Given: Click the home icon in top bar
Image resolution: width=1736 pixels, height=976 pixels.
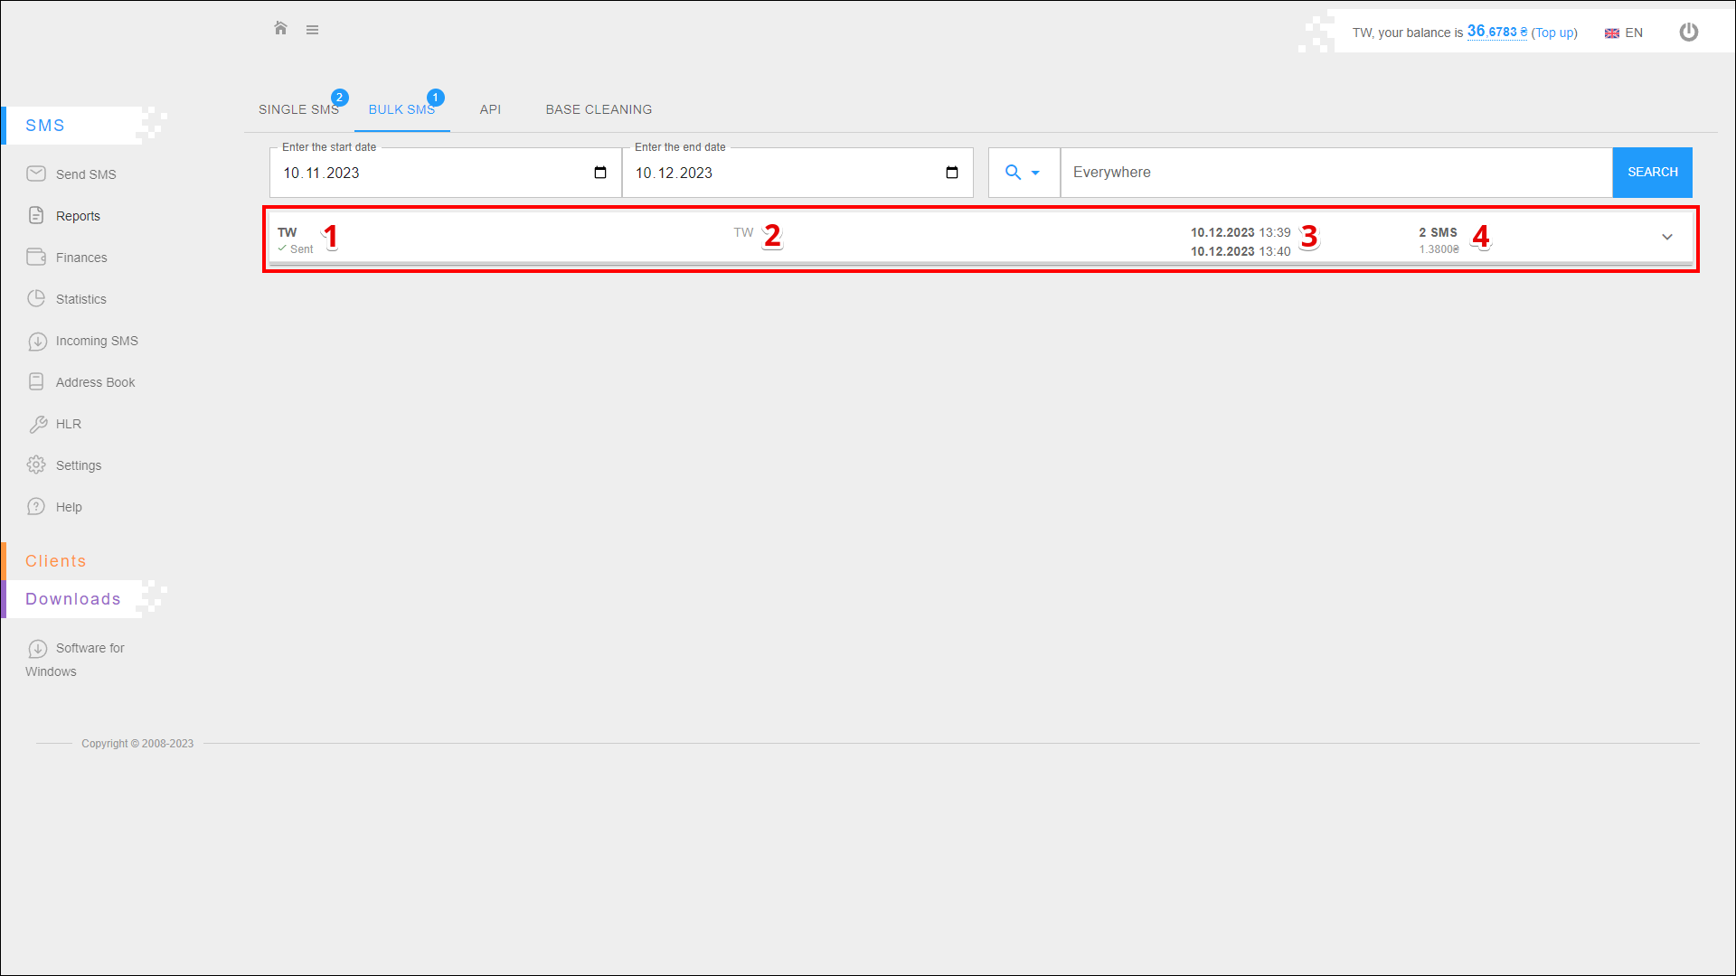Looking at the screenshot, I should [x=280, y=29].
